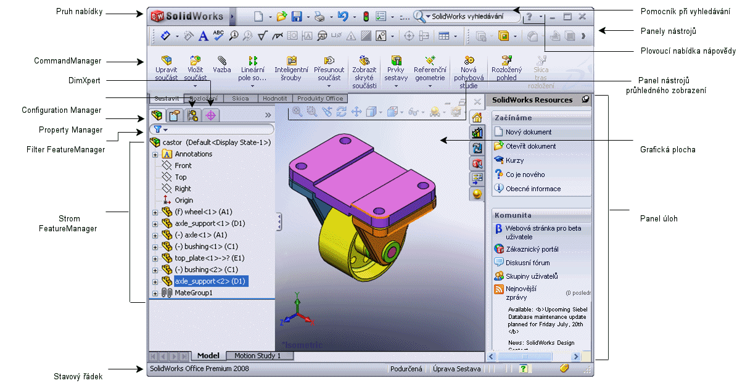This screenshot has height=383, width=745.
Task: Expand the MateGroup1 tree node
Action: pyautogui.click(x=155, y=293)
